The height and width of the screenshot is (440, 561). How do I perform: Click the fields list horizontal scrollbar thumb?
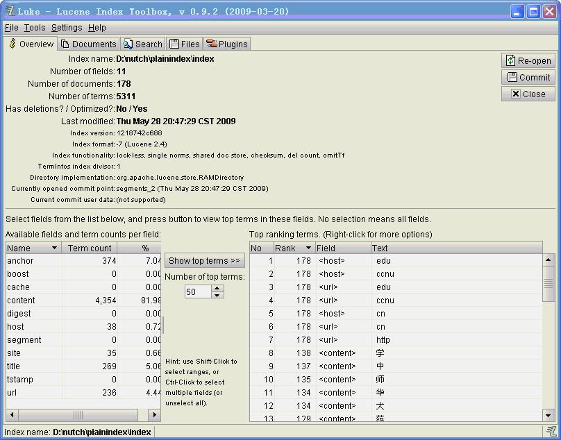(x=78, y=415)
